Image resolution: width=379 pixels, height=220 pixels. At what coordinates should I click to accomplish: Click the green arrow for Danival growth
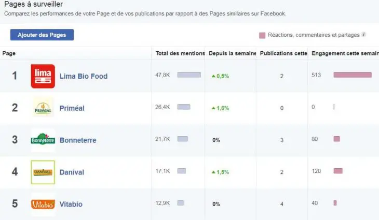click(x=213, y=172)
